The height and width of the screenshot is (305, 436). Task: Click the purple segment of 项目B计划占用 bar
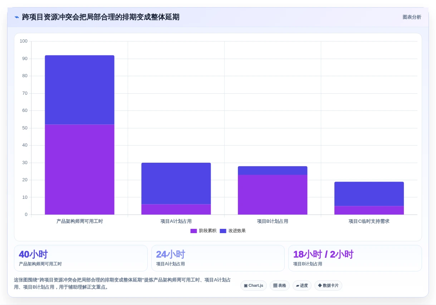[273, 195]
